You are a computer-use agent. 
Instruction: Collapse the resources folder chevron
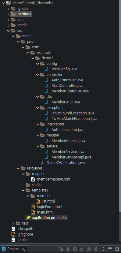(18, 168)
